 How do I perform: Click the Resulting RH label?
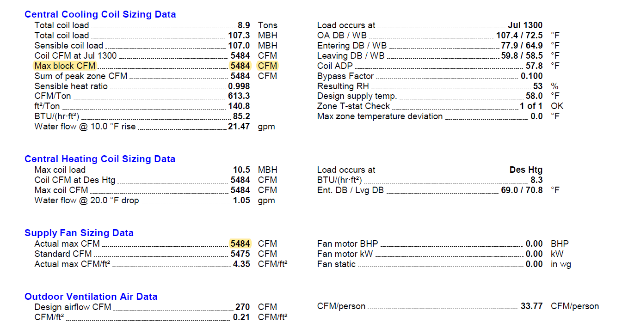(343, 86)
